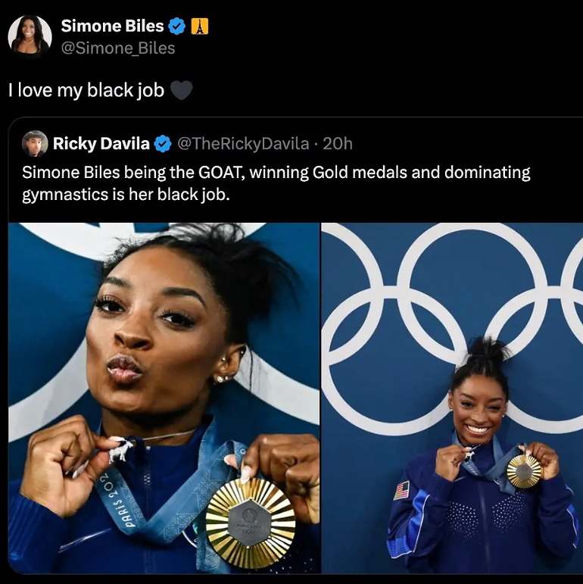Open Simone Biles display name link
The width and height of the screenshot is (583, 584).
(x=112, y=26)
